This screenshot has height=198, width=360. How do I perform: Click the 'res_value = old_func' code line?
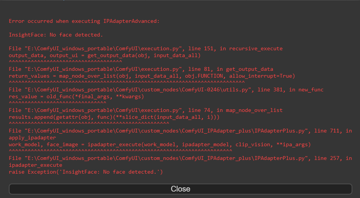click(76, 96)
